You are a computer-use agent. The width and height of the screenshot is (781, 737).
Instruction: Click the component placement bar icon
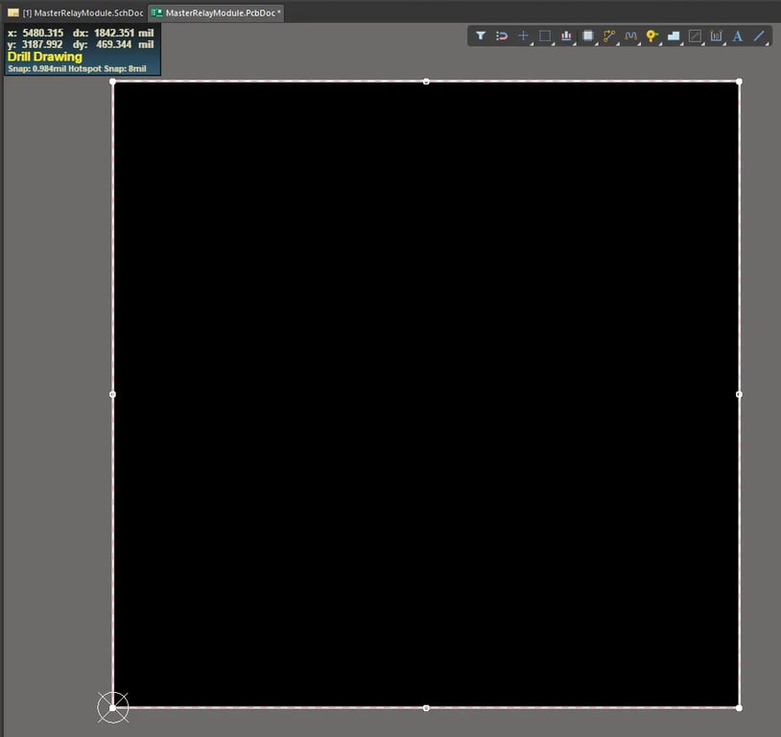(x=566, y=36)
